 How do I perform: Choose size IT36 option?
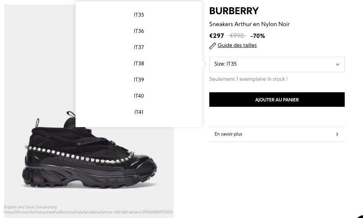(x=139, y=31)
